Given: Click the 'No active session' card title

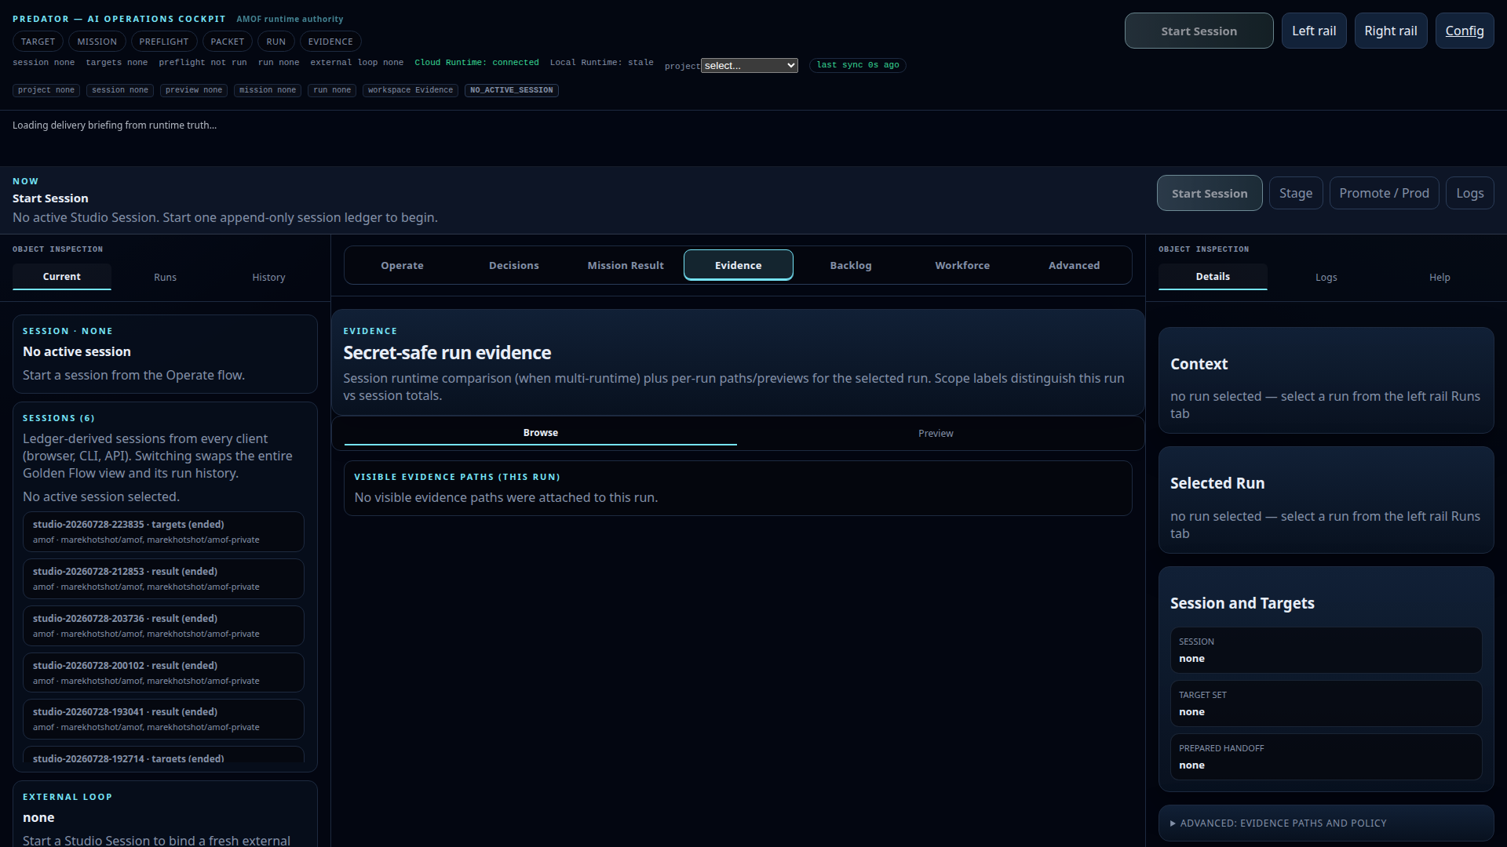Looking at the screenshot, I should [77, 352].
